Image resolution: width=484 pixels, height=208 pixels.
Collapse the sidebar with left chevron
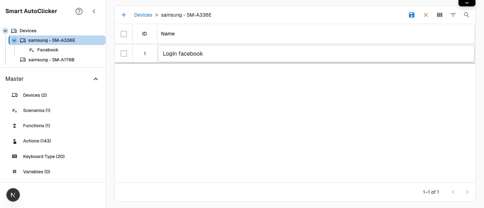[94, 11]
